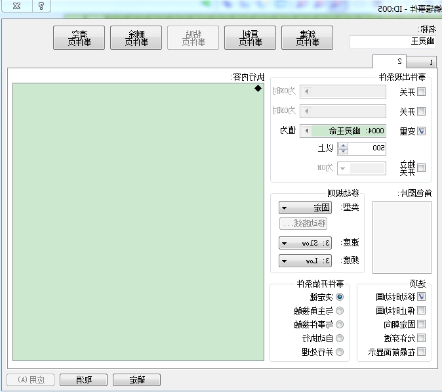Confirm with the 确定 button

pyautogui.click(x=136, y=380)
